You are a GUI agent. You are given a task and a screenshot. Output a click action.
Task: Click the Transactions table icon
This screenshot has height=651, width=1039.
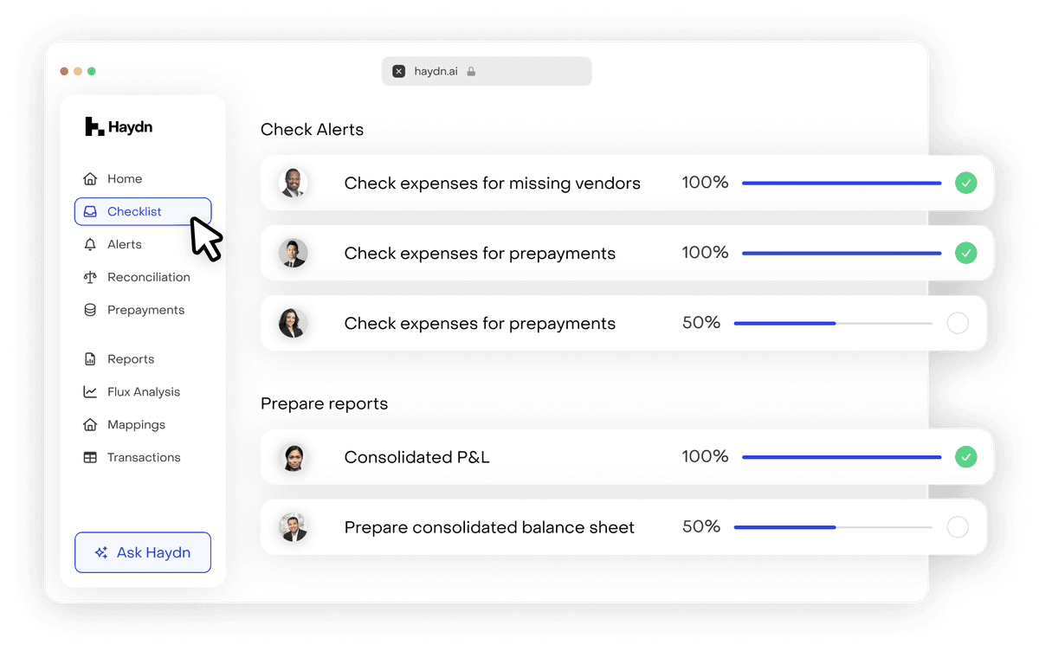[x=90, y=458]
